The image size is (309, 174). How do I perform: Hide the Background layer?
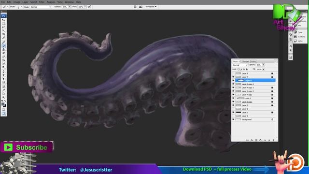click(x=233, y=119)
